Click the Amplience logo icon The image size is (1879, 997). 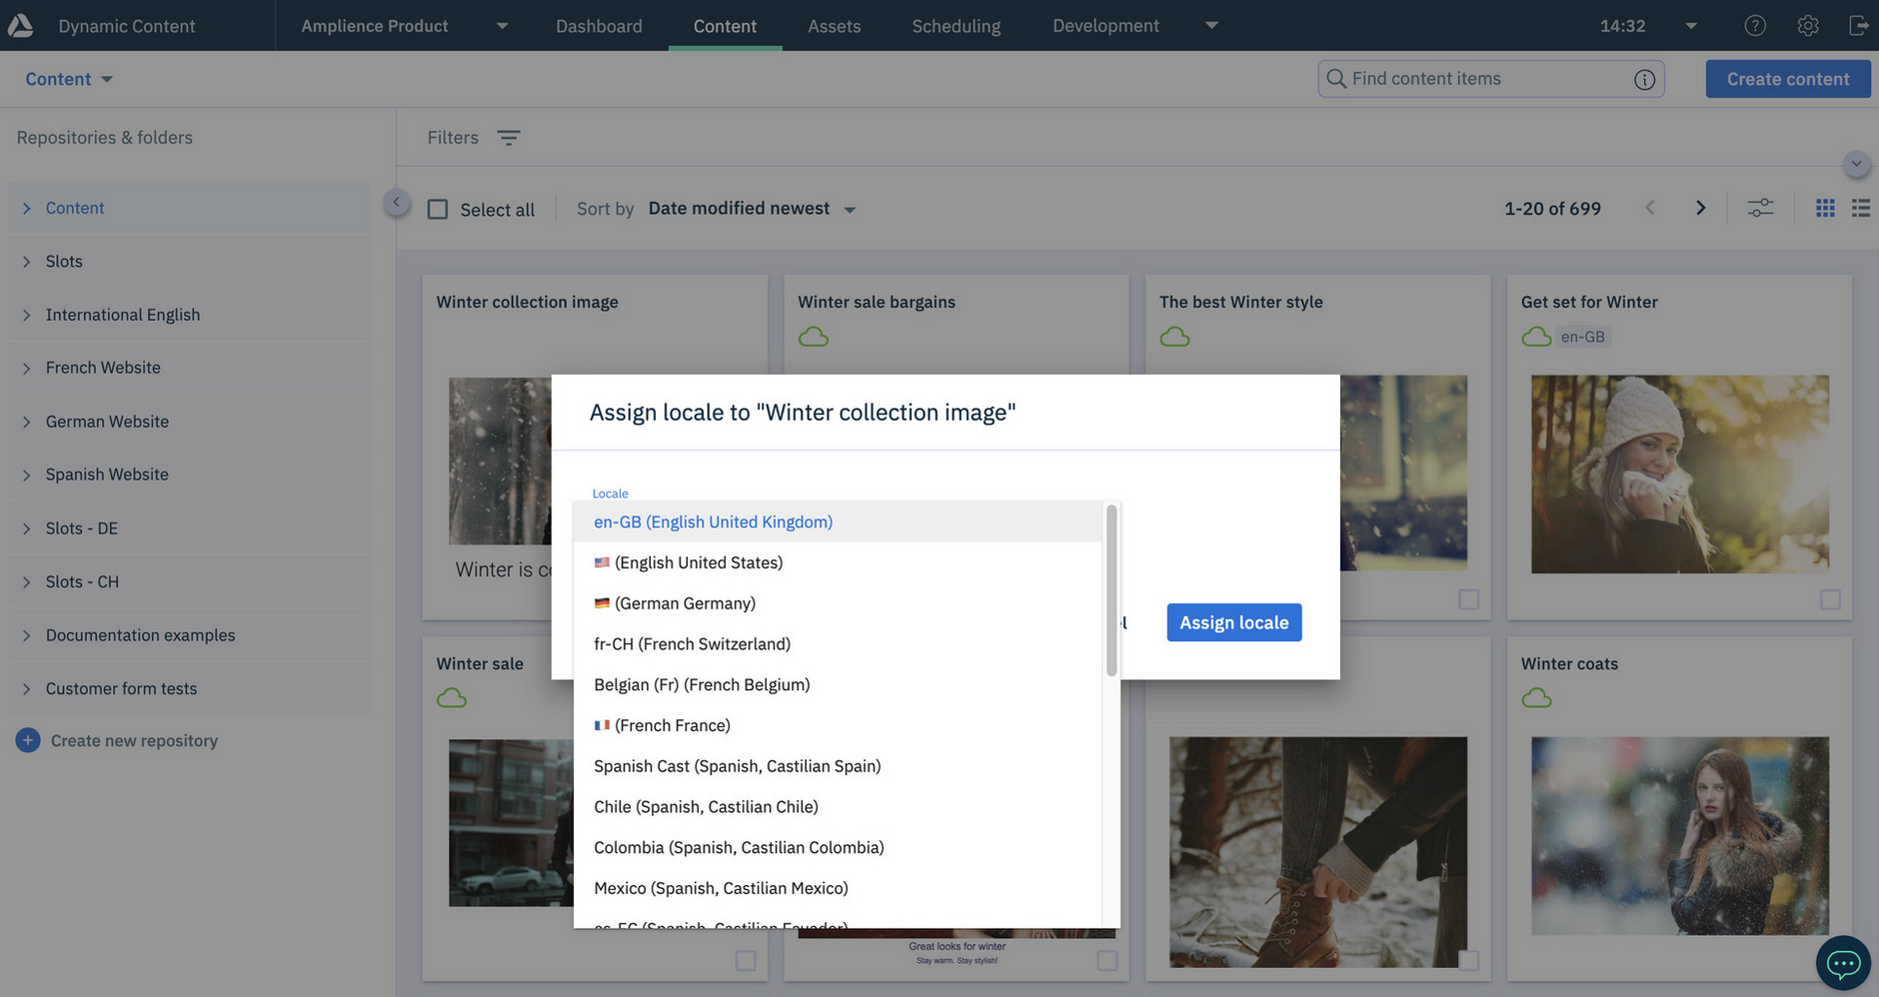20,25
